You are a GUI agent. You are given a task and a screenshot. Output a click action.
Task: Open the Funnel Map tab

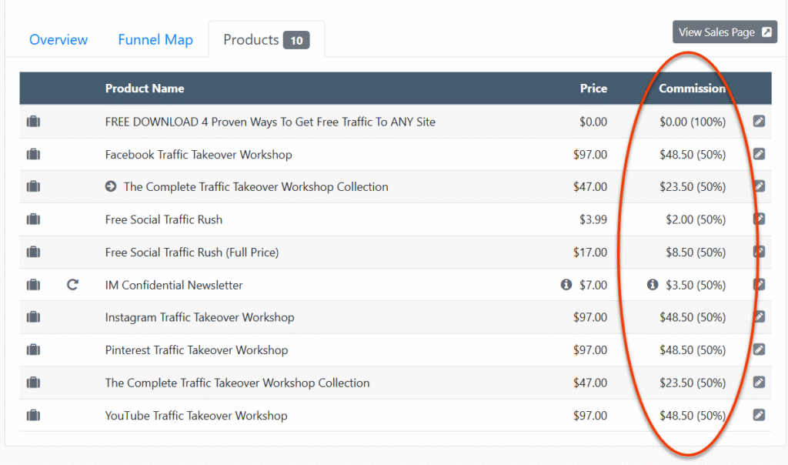tap(155, 40)
